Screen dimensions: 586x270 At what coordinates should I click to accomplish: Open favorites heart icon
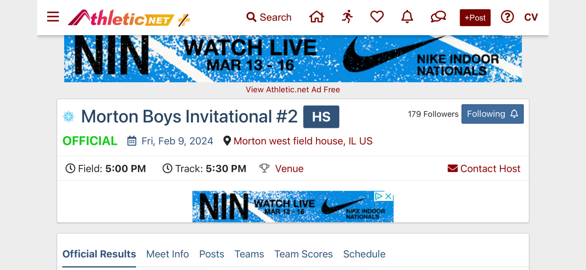377,17
